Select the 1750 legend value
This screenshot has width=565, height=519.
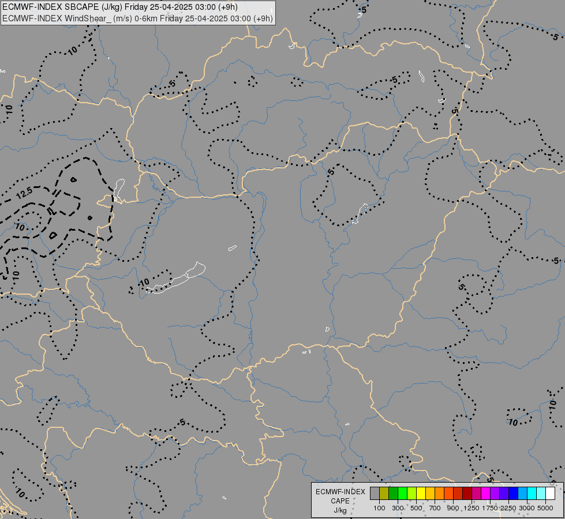click(x=490, y=508)
